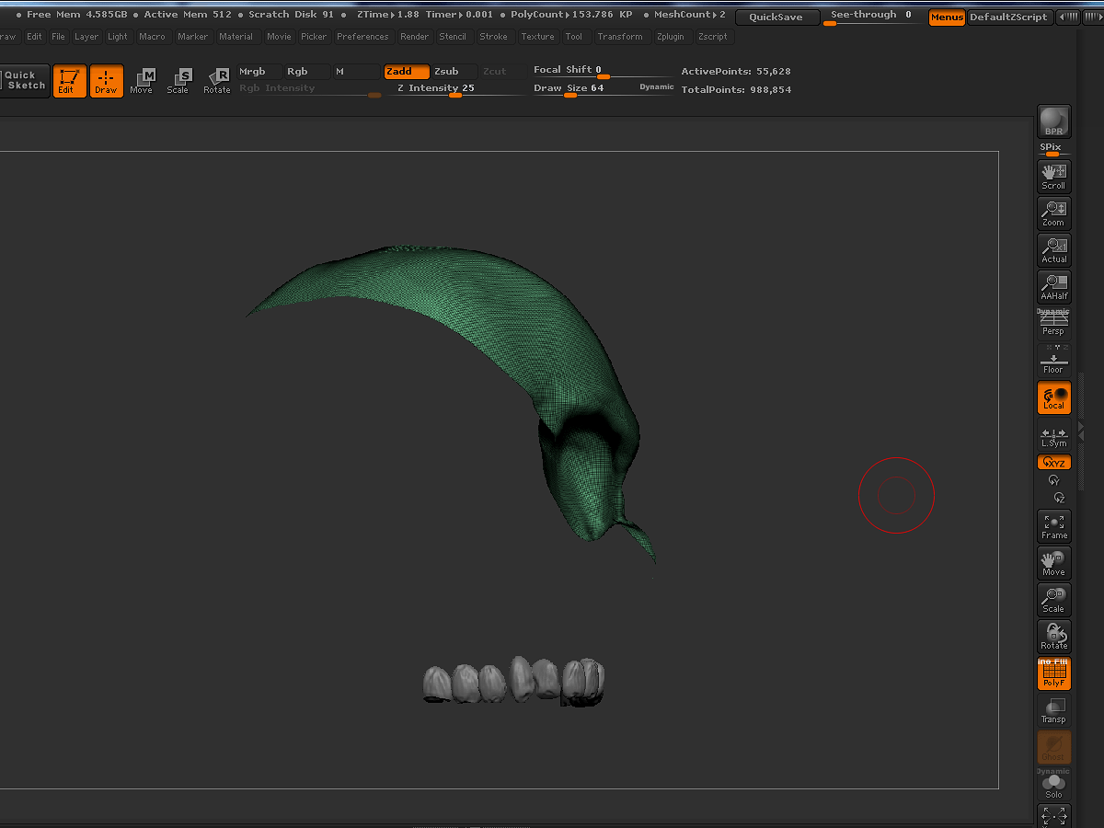
Task: Click the AAHalf antialiased half-size icon
Action: [x=1053, y=286]
